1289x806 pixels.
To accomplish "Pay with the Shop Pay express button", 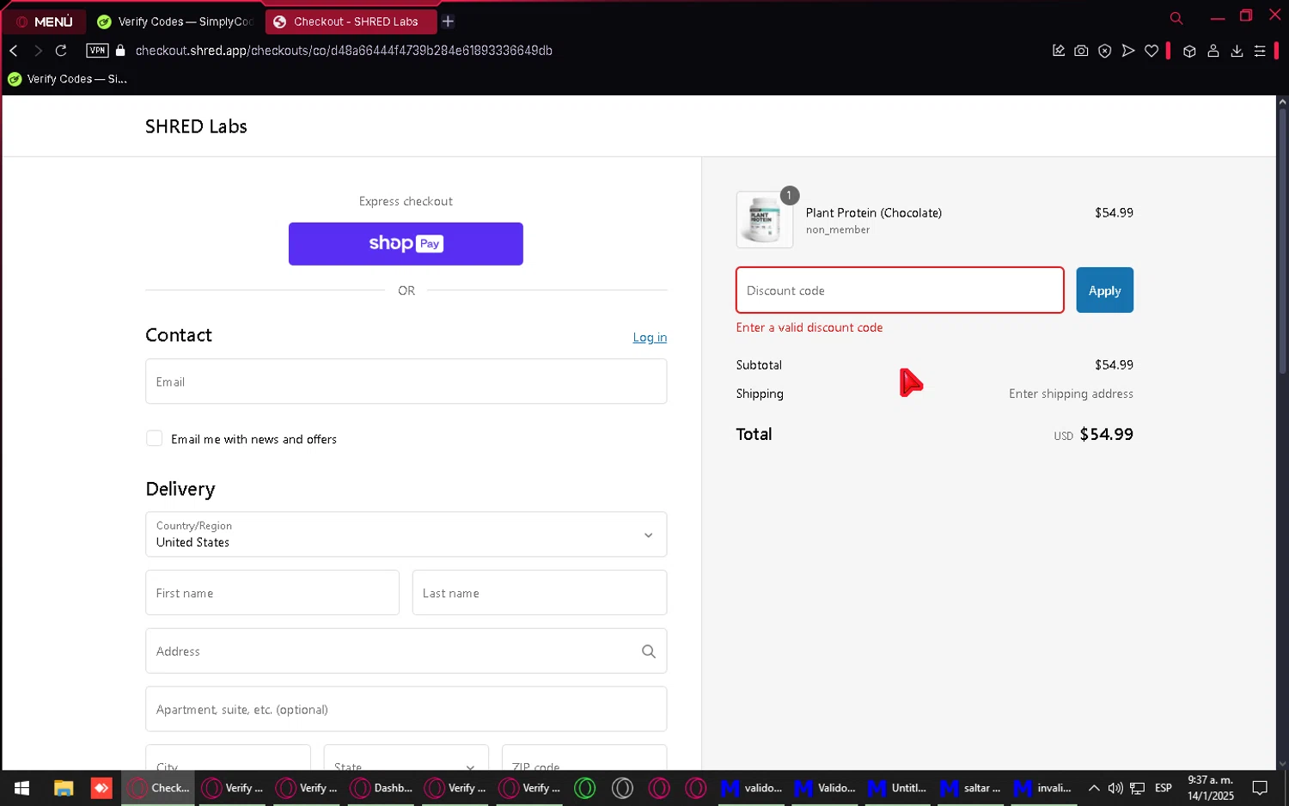I will point(406,244).
